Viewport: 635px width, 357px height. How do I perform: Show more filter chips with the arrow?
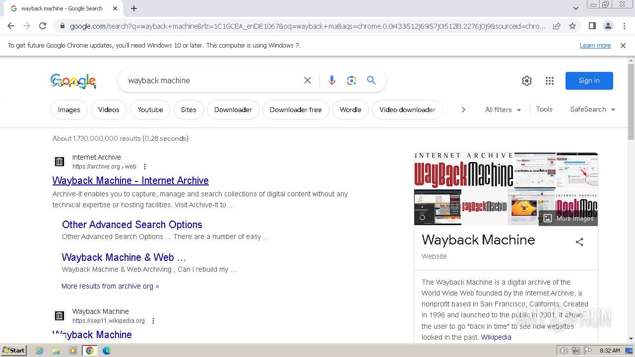pyautogui.click(x=463, y=110)
